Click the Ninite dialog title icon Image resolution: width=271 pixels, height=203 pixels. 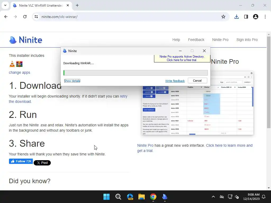click(x=65, y=51)
